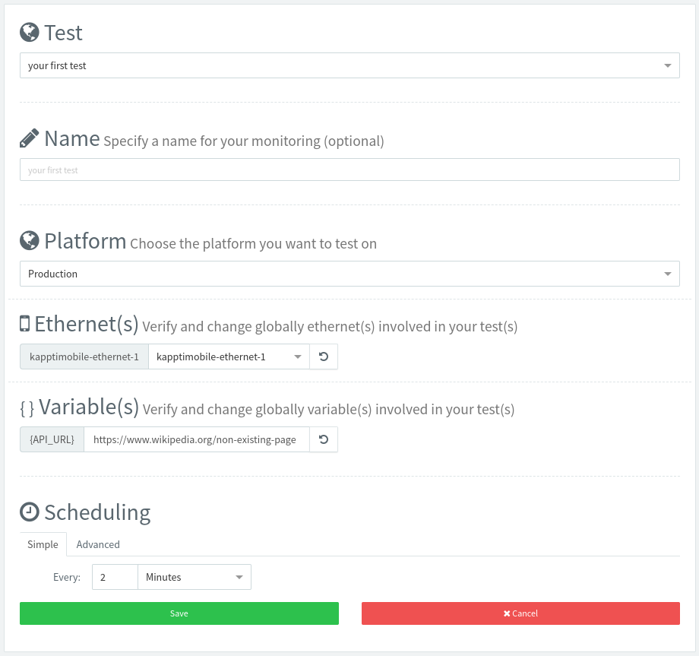Reset the kapptimobile-ethernet-1 selection
Screen dimensions: 699x656
pyautogui.click(x=324, y=357)
